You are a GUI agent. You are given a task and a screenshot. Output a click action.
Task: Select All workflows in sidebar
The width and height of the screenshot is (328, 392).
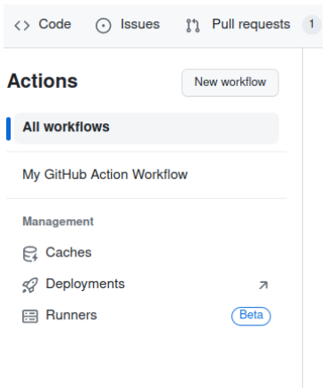click(x=146, y=128)
